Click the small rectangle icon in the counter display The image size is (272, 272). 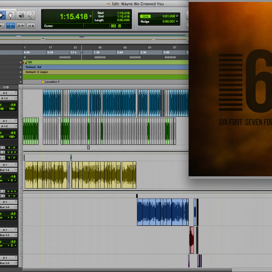[113, 26]
